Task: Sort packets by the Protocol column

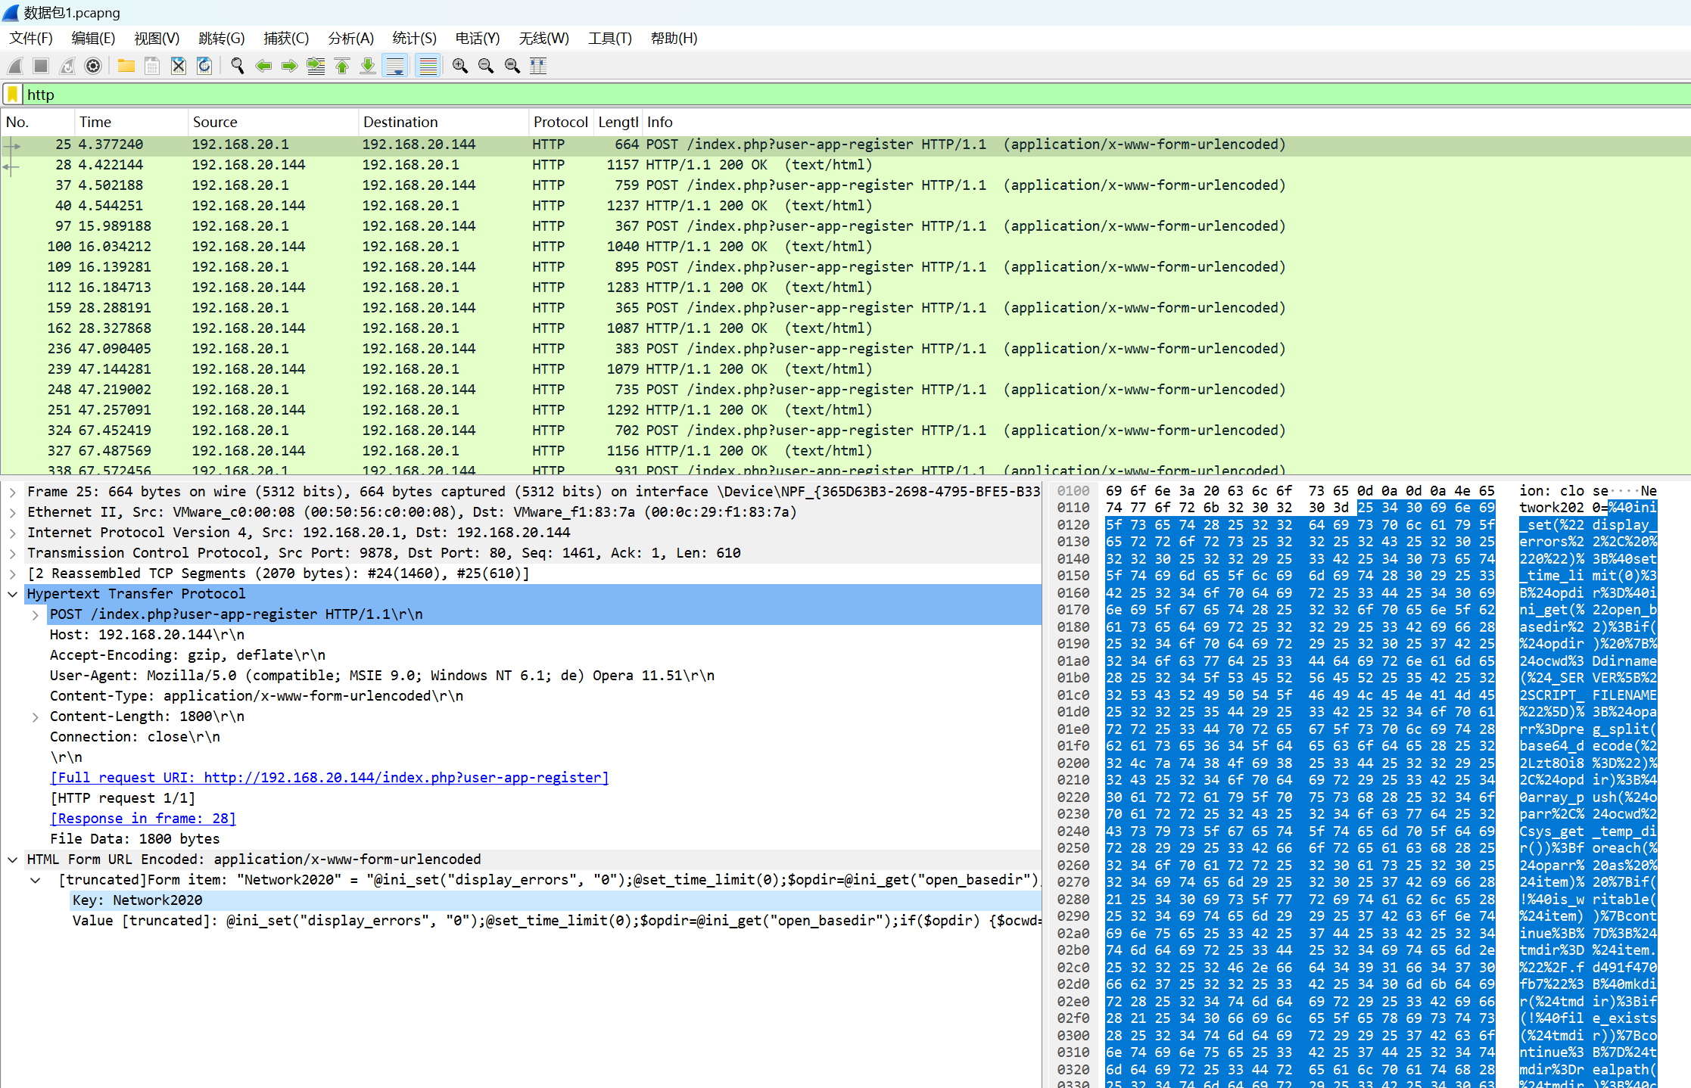Action: click(561, 122)
